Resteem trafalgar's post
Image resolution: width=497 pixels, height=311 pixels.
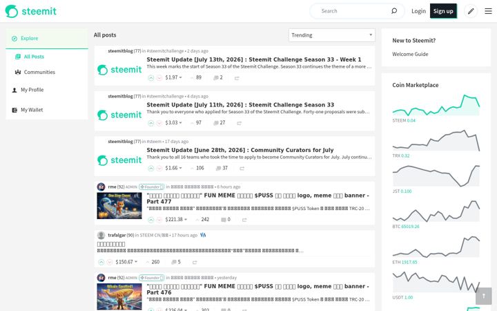[195, 262]
